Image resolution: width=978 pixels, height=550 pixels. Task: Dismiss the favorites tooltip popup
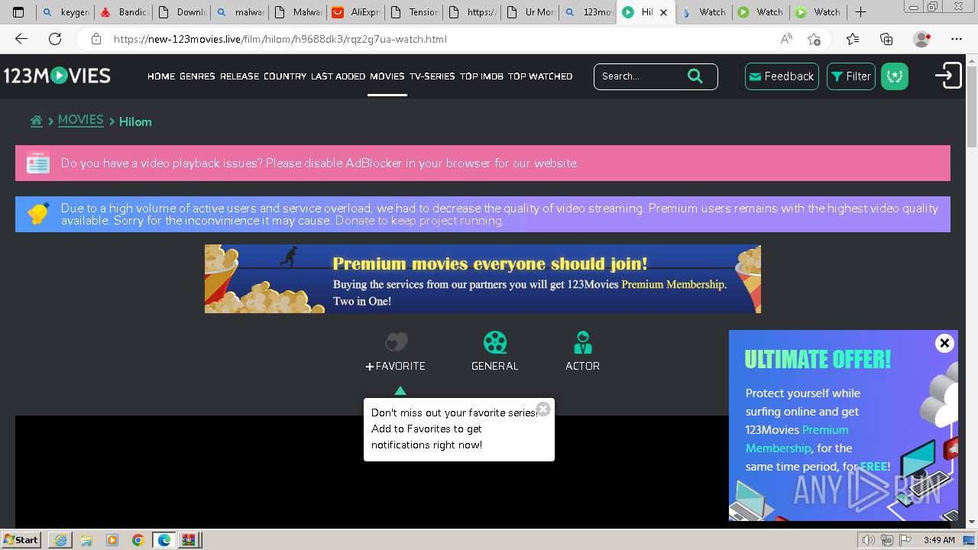pyautogui.click(x=543, y=409)
